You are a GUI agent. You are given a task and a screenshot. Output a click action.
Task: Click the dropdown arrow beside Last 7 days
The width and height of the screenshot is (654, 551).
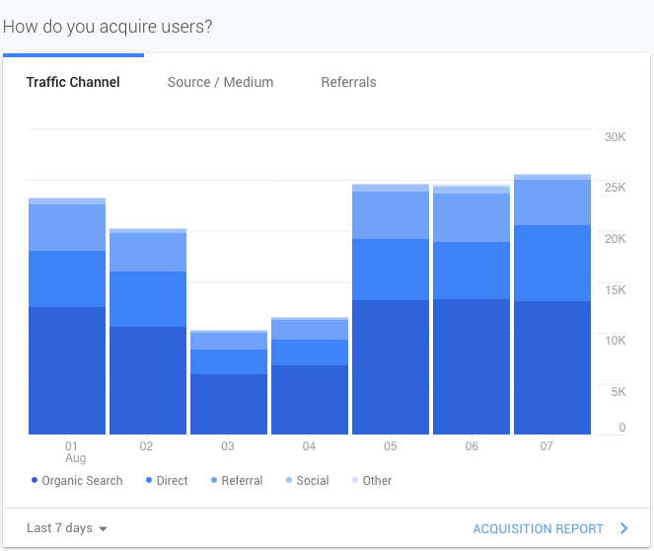[x=104, y=529]
